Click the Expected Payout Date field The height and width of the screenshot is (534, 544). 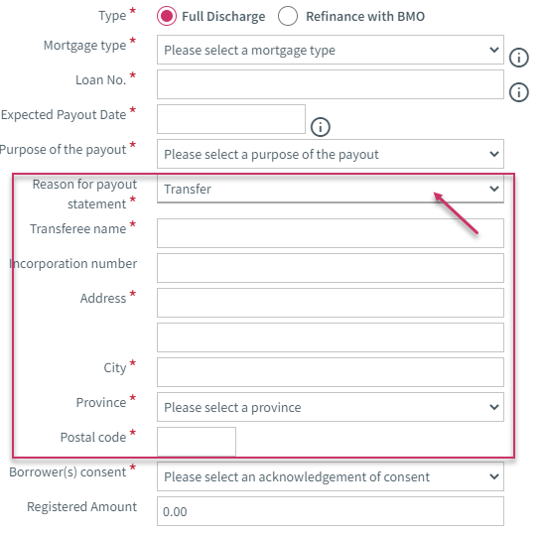231,119
